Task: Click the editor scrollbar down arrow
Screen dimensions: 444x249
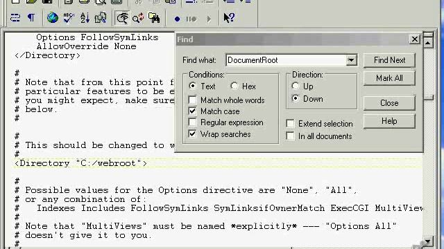Action: tap(427, 241)
